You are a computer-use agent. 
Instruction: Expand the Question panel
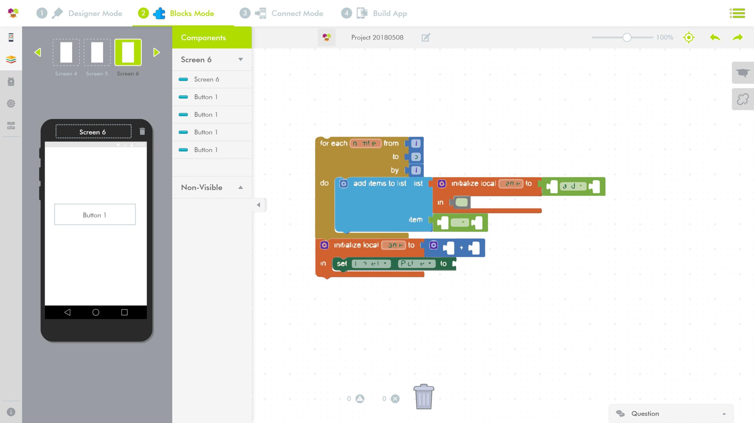pos(724,414)
